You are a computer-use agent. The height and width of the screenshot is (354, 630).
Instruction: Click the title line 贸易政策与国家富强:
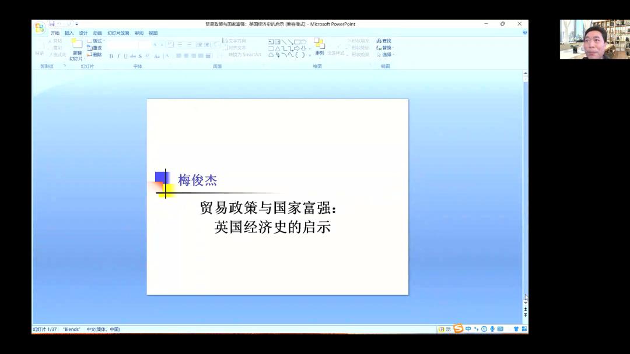click(268, 208)
